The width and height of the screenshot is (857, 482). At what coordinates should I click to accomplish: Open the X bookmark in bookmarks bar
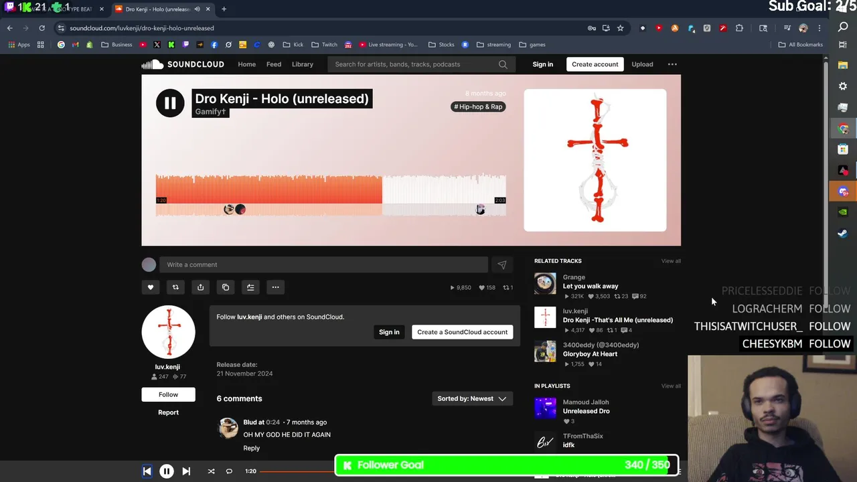click(157, 45)
